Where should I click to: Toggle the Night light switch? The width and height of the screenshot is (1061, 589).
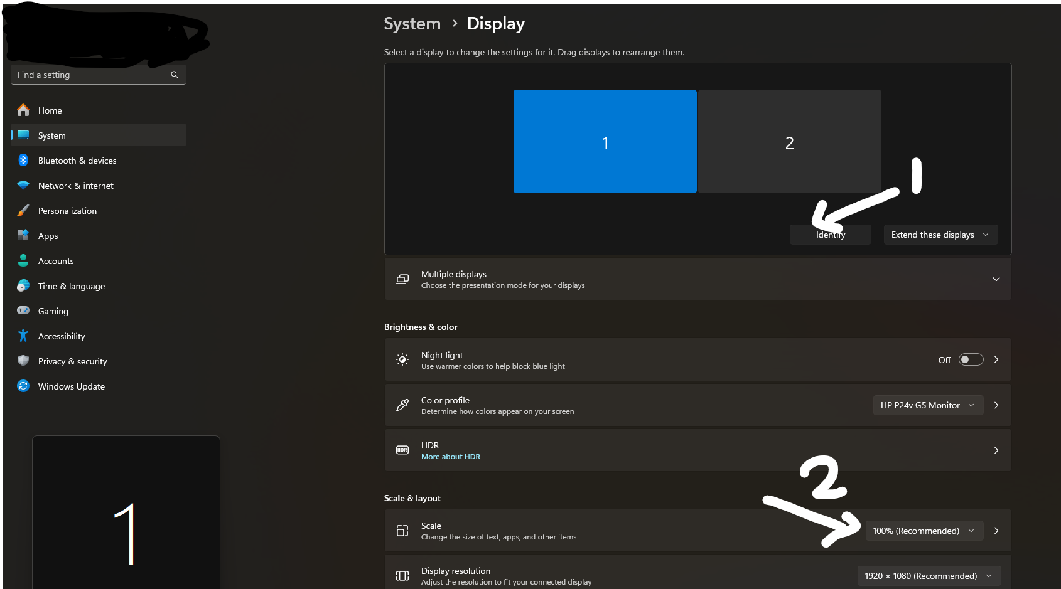(x=971, y=359)
